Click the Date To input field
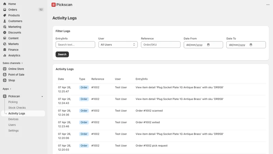Screen dimensions: 273x154 pos(246,45)
